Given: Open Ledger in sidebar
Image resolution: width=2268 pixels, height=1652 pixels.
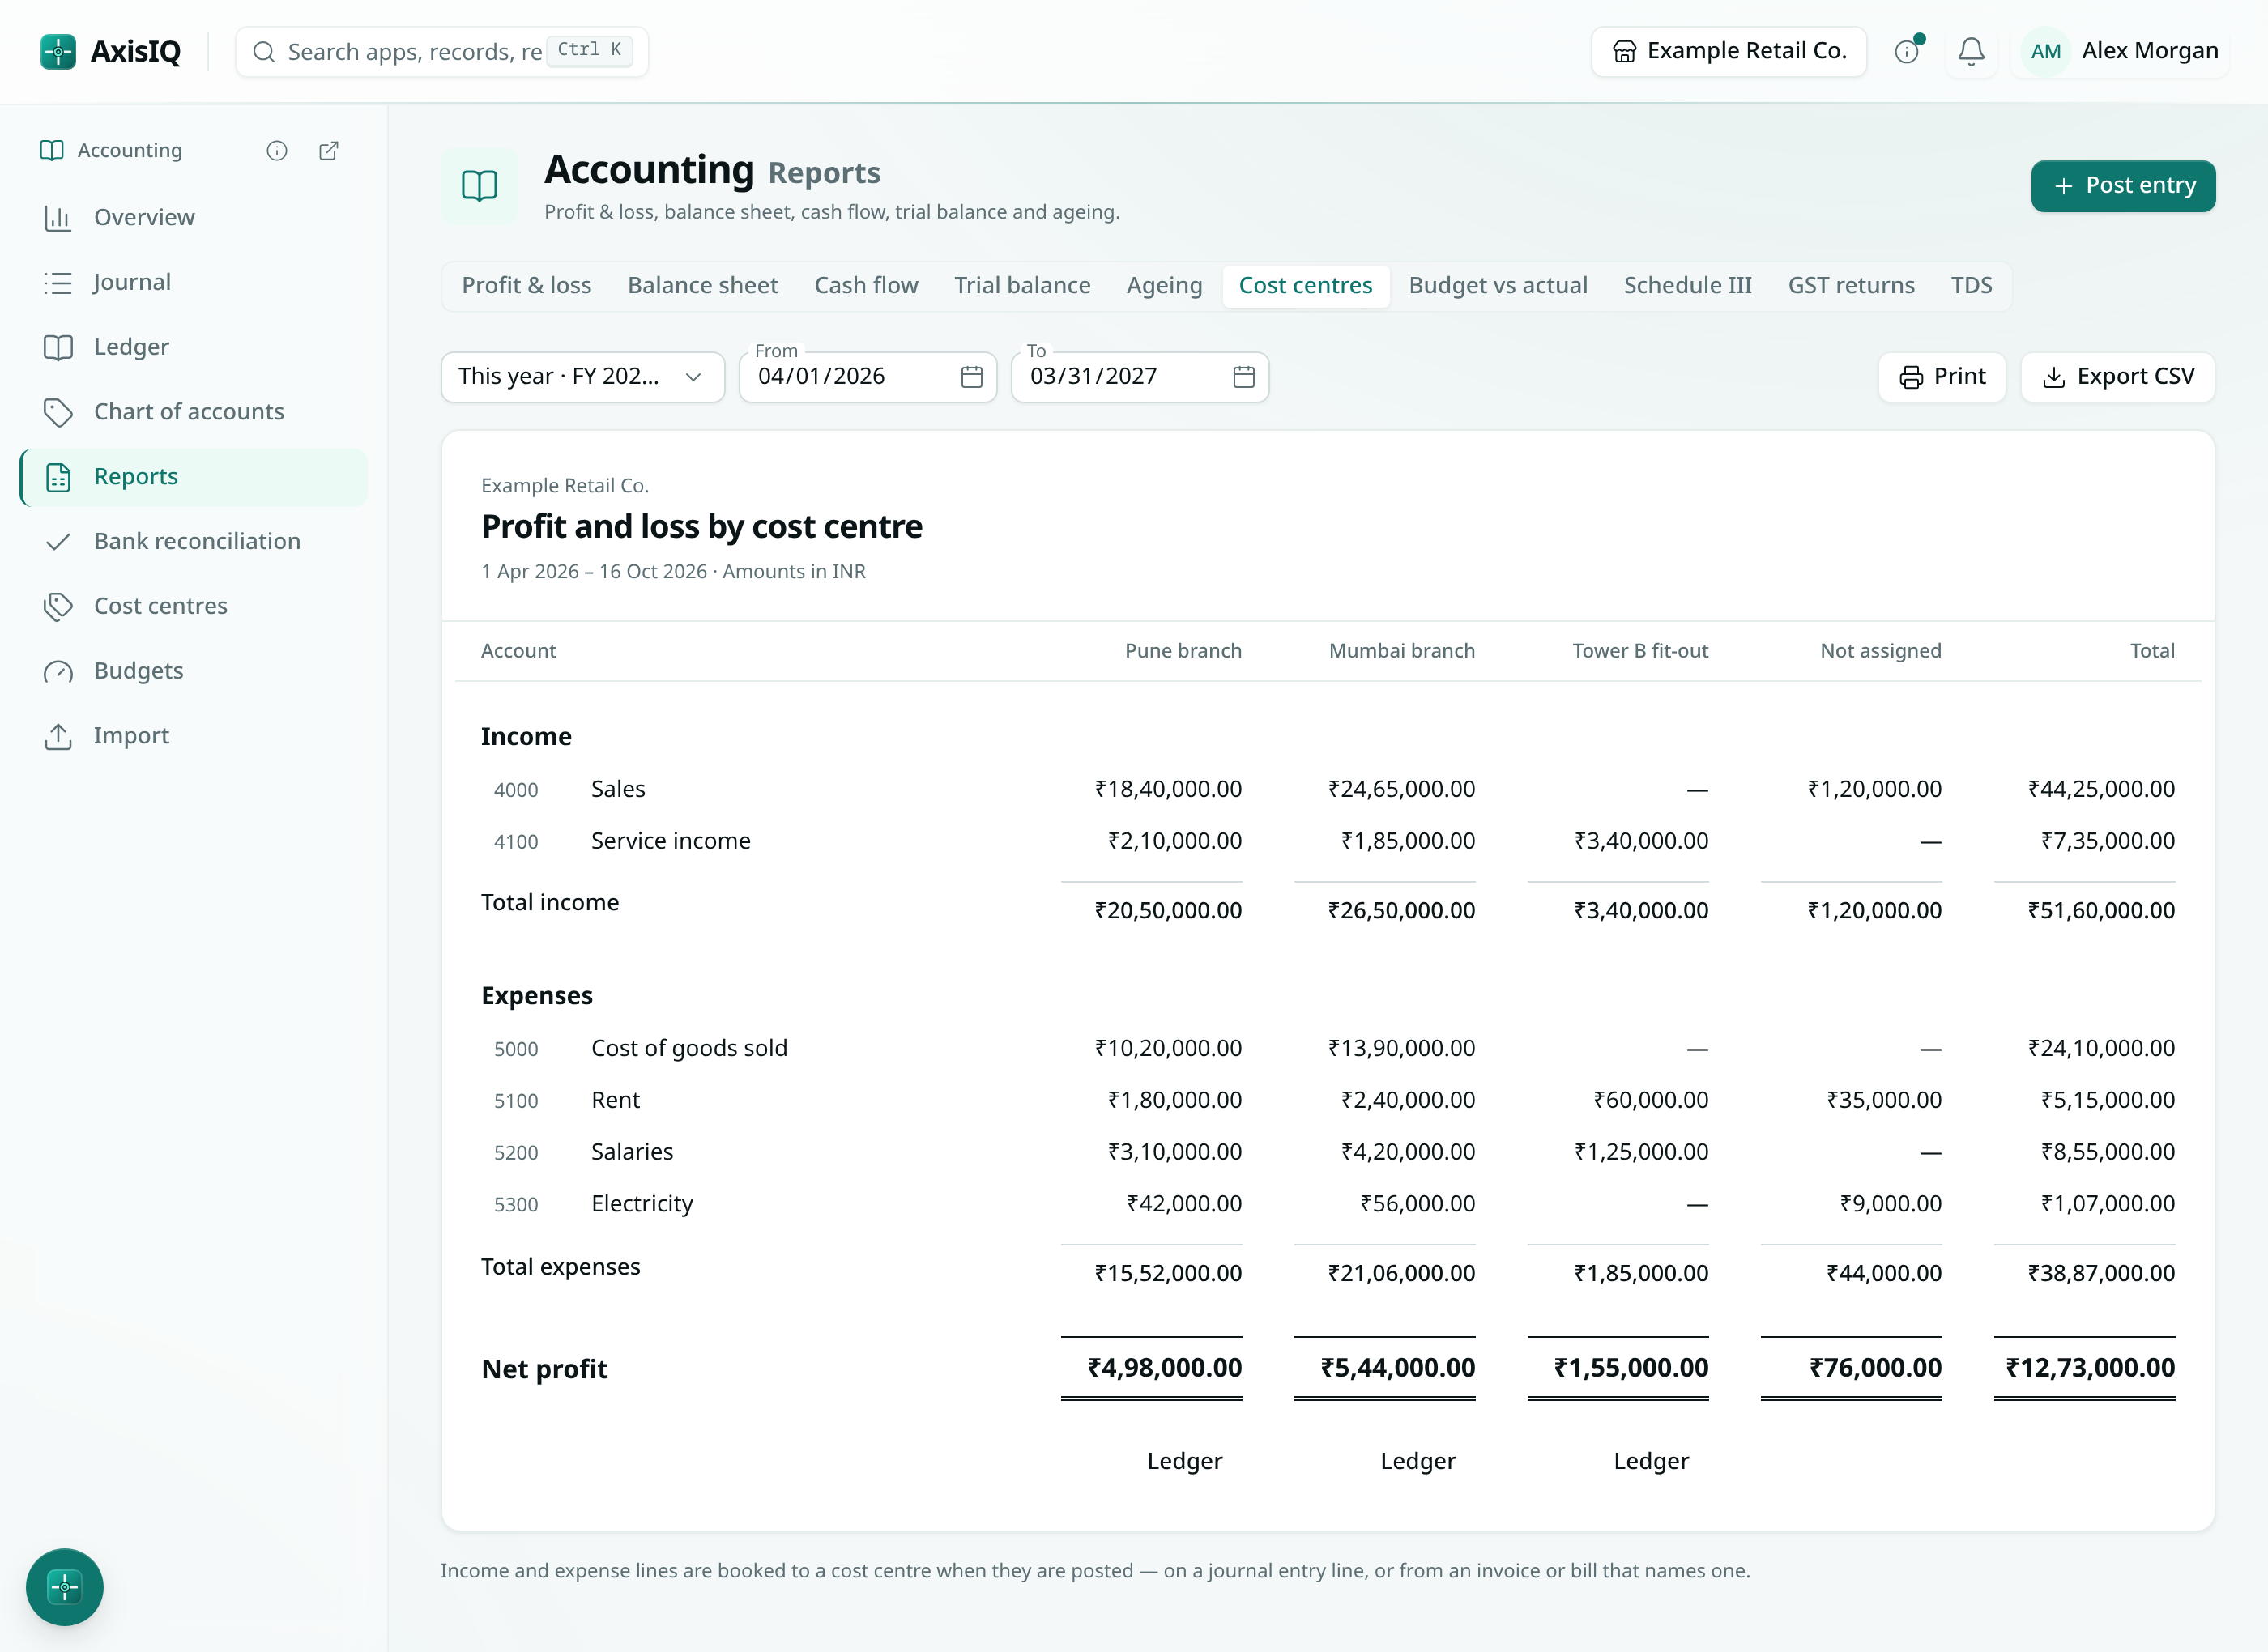Looking at the screenshot, I should 194,347.
